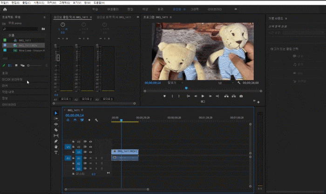Open the Media Browser (미디어 브라우저) panel
Screen dimensions: 326x194
coord(12,80)
